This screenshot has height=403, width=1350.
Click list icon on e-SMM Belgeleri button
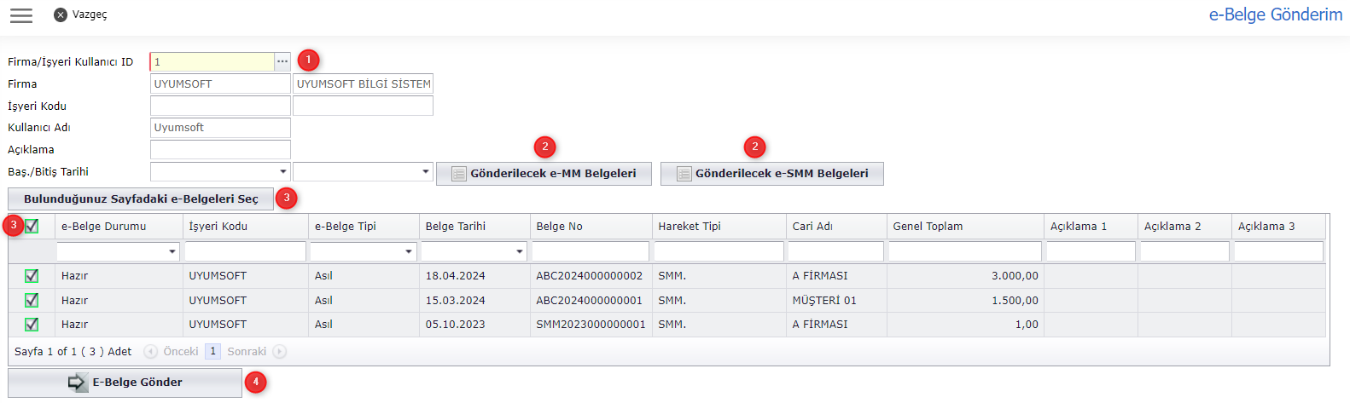[684, 174]
